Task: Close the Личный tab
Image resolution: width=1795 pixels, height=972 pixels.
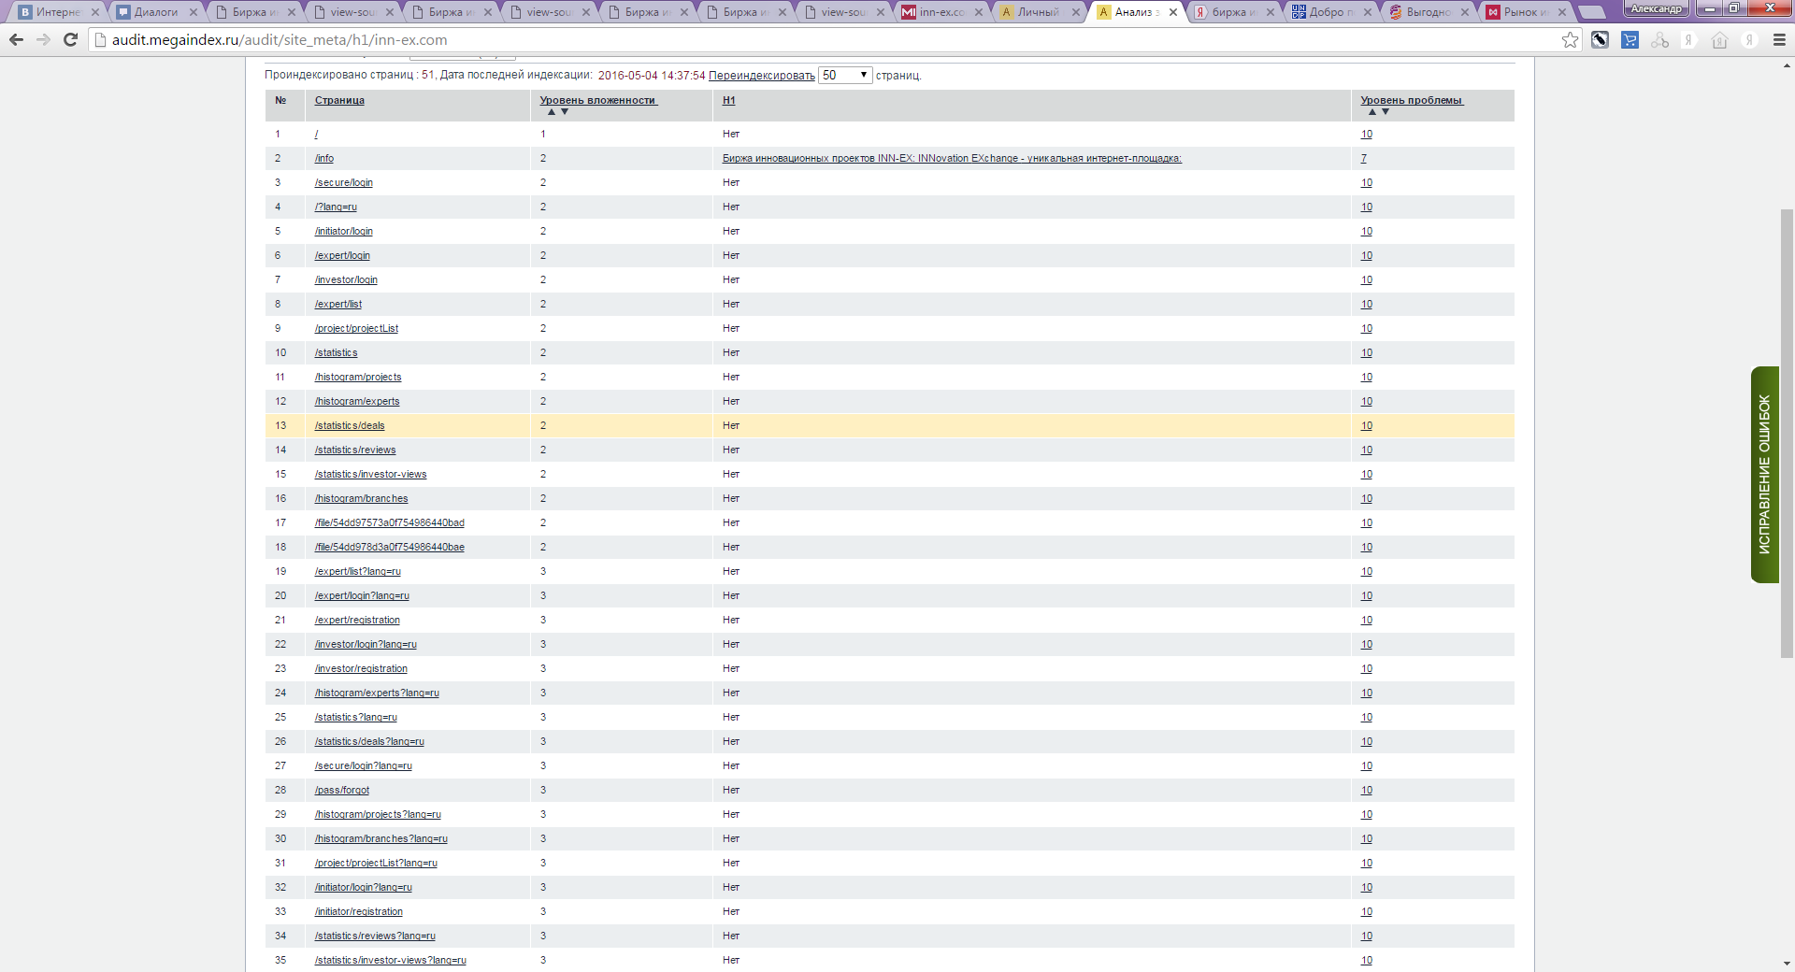Action: coord(1076,12)
